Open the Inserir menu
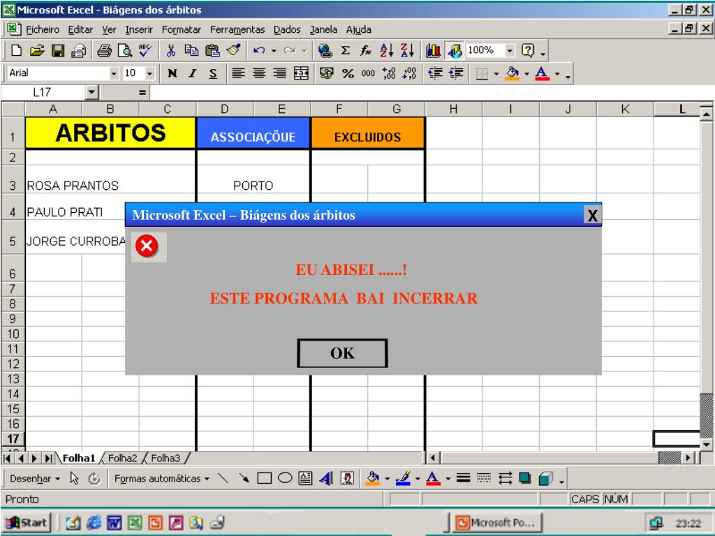Screen dimensions: 715x536 coord(139,29)
